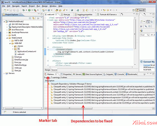Viewport: 157px width, 126px height.
Task: Maximize the Project Explorer view
Action: pos(41,14)
